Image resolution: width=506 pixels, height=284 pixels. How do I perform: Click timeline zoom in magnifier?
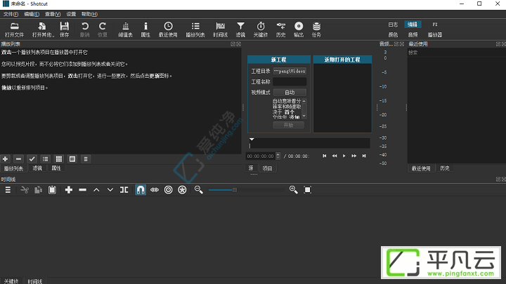[x=293, y=190]
